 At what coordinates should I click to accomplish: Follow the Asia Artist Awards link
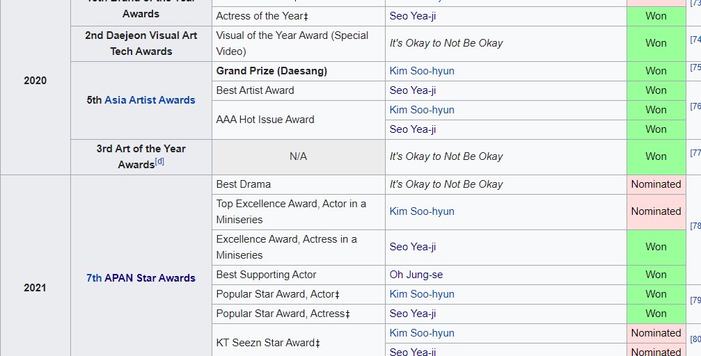150,100
